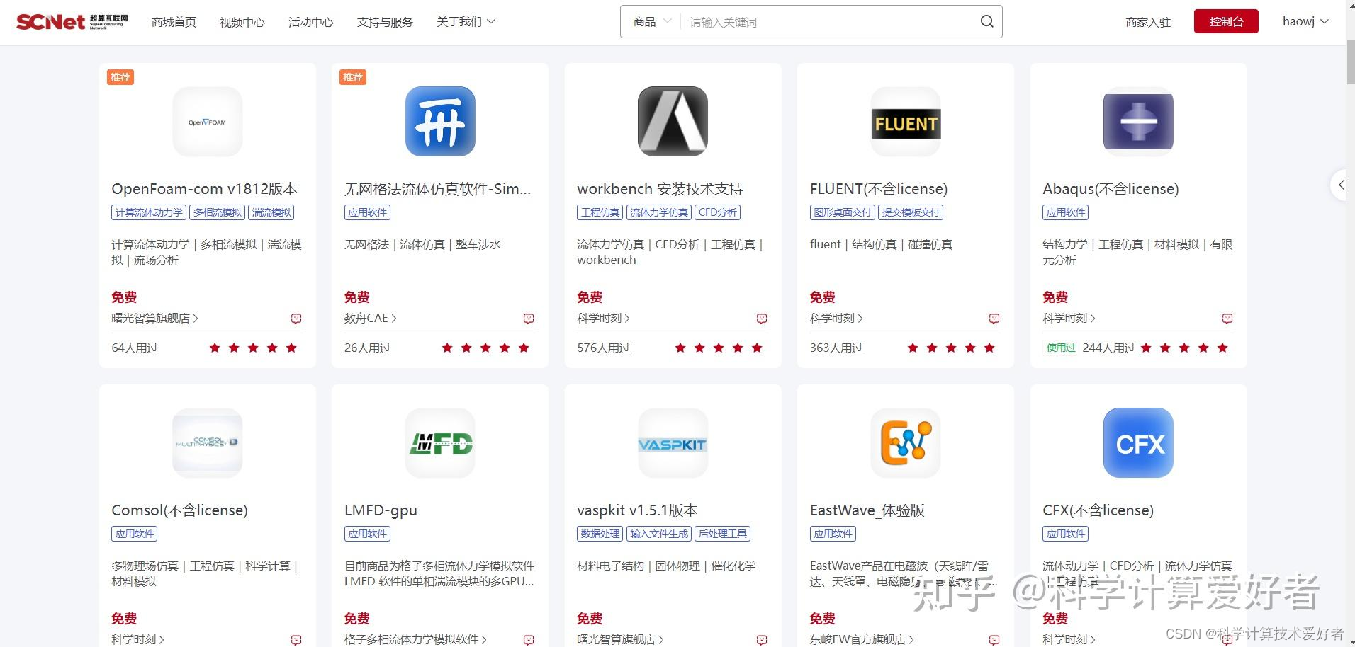Open the OpenFoam product icon
The image size is (1355, 647).
point(208,122)
